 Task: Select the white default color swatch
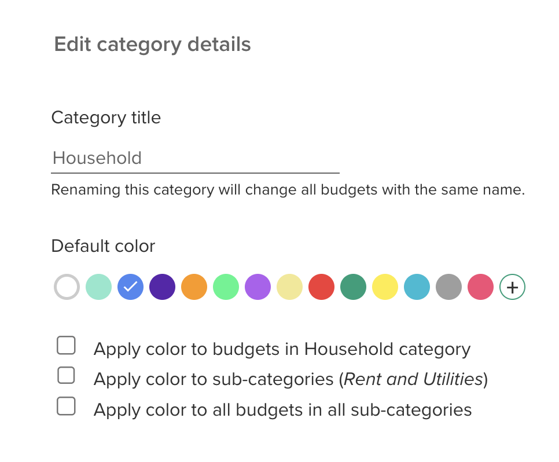coord(67,287)
